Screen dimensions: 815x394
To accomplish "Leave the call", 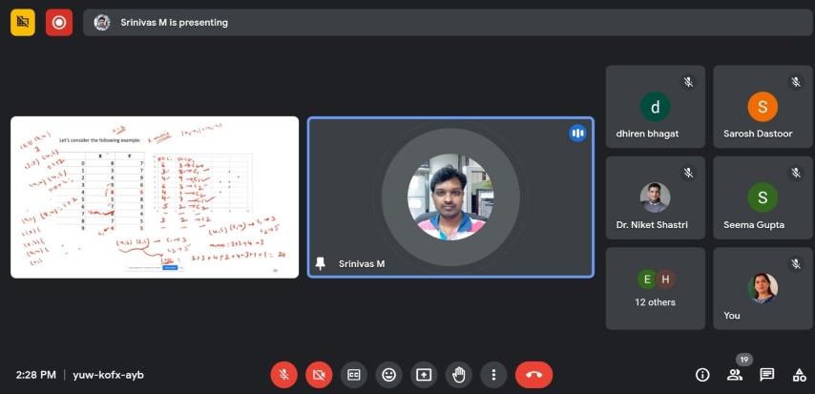I will 533,375.
